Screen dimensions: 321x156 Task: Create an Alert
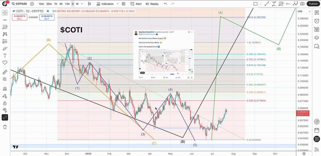[136, 4]
